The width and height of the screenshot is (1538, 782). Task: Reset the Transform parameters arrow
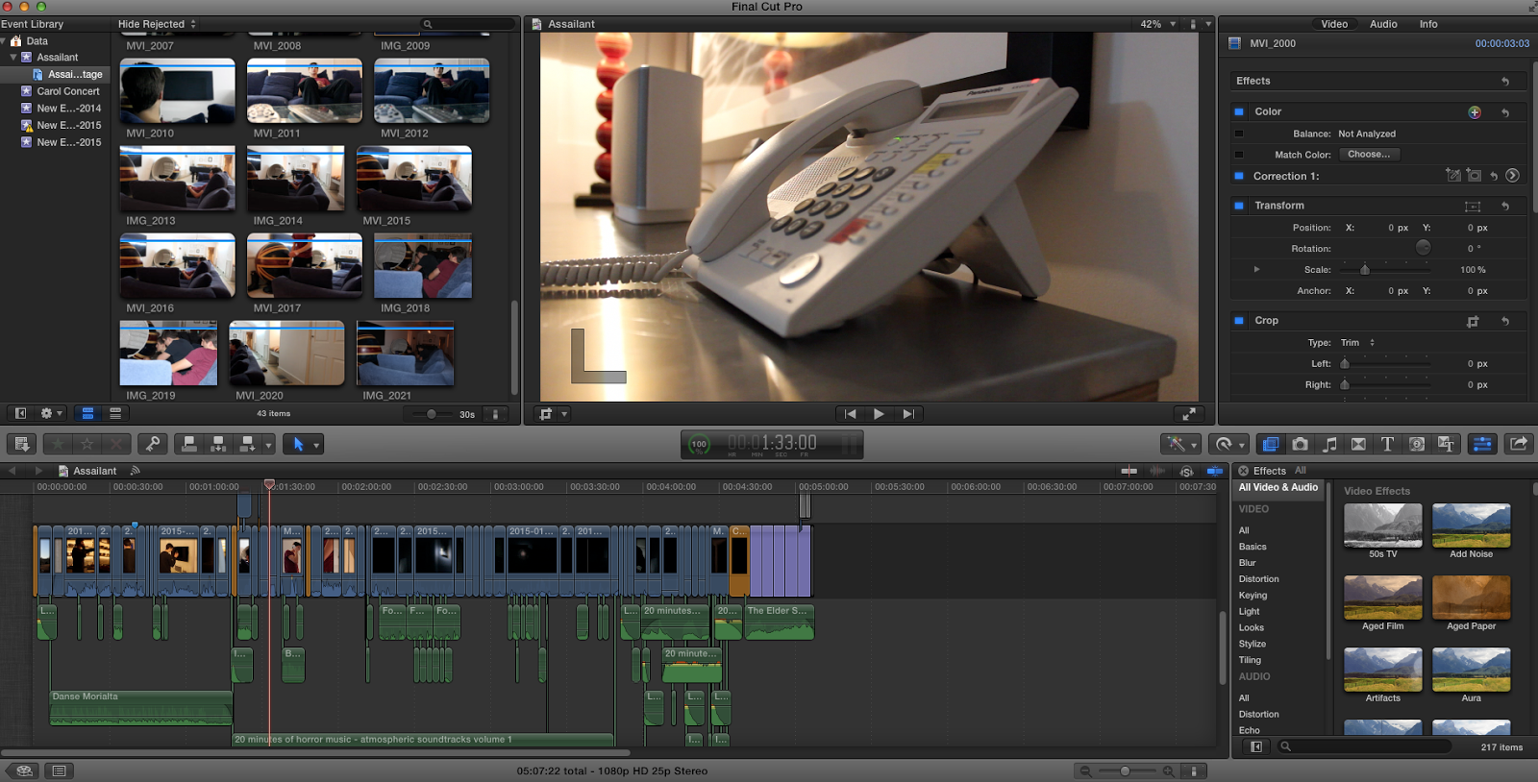[1505, 207]
